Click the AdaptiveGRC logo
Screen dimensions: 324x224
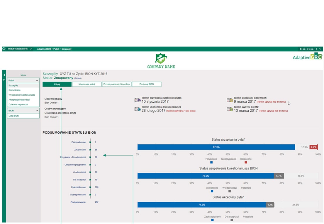click(x=307, y=57)
